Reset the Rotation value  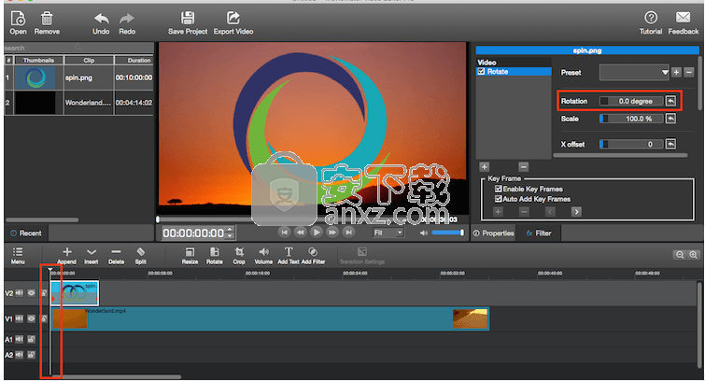pyautogui.click(x=670, y=101)
